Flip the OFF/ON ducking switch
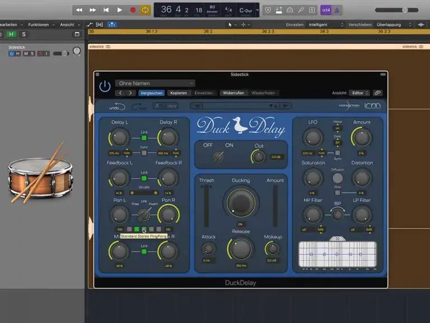The height and width of the screenshot is (323, 430). 218,157
